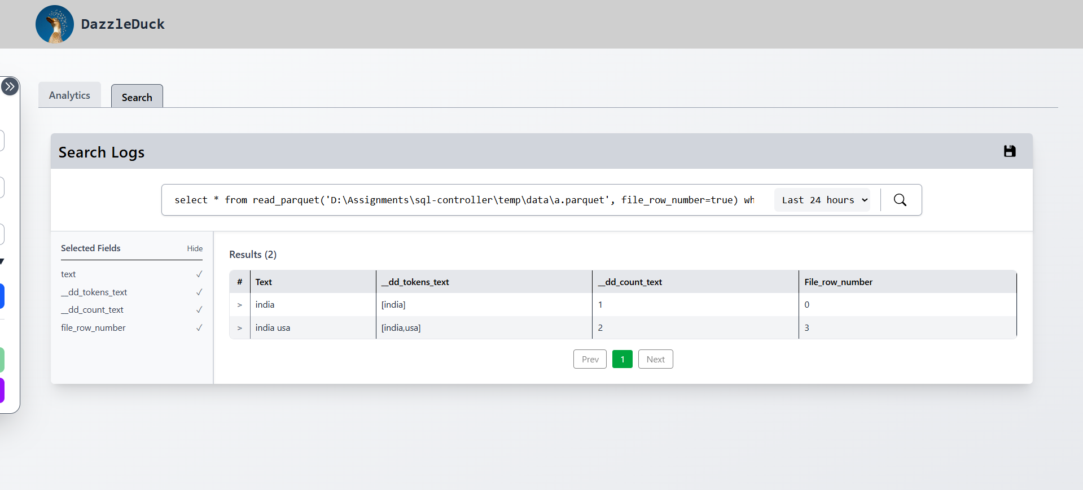Viewport: 1083px width, 490px height.
Task: Click the # column header
Action: tap(240, 282)
